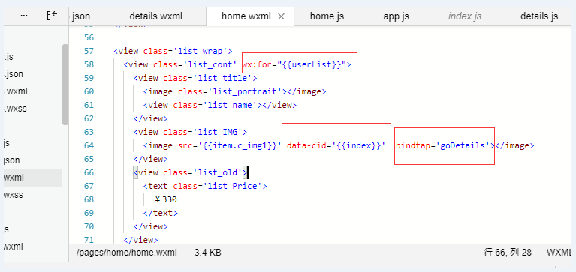
Task: Click the cursor position 行 66, 列 28
Action: (x=508, y=253)
